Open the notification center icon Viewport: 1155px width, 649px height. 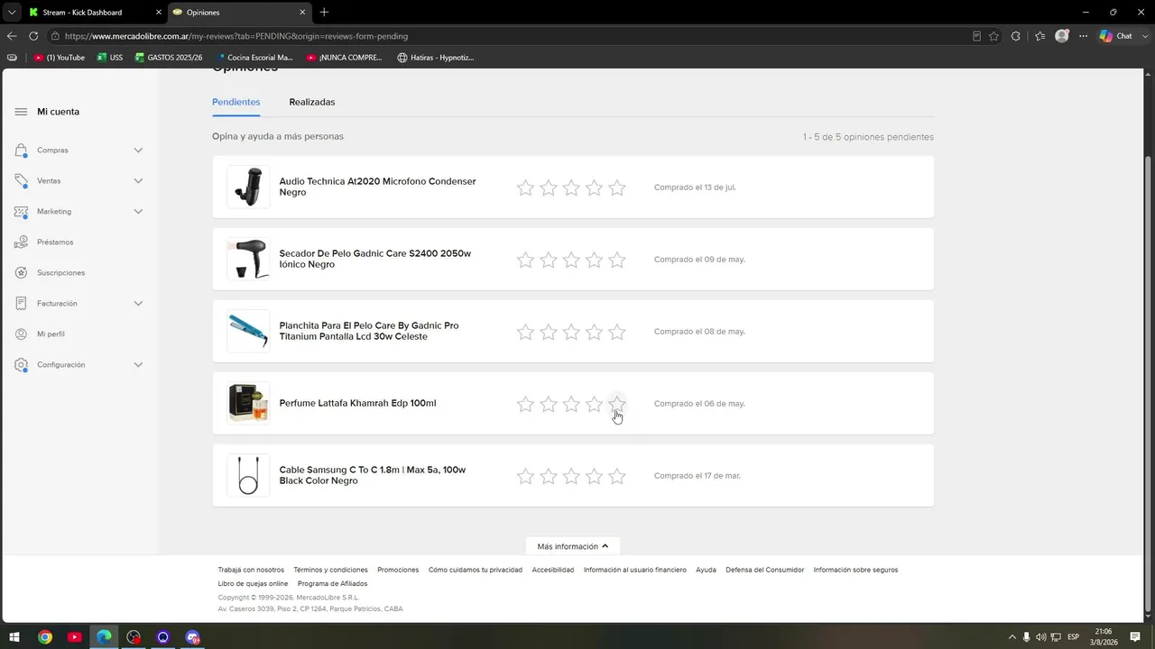(x=1135, y=637)
